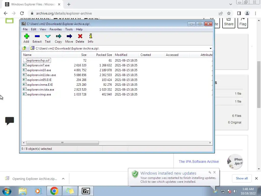Click the right arrow of the horizontal scrollbar
261x196 pixels.
tap(210, 143)
